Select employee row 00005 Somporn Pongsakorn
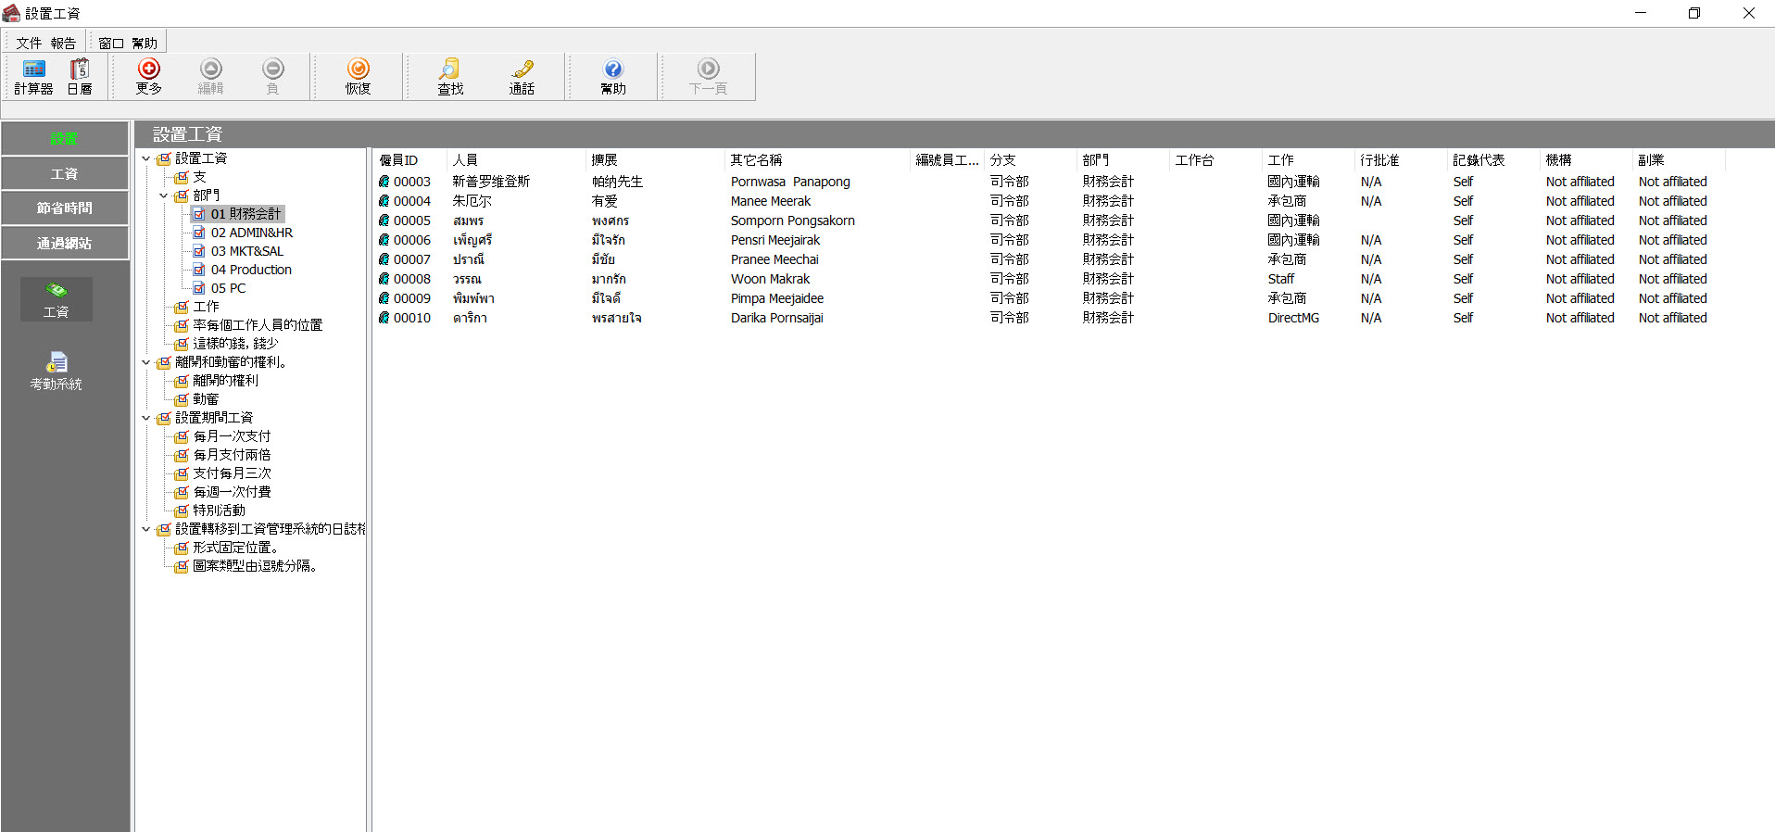The image size is (1775, 832). [x=1049, y=221]
